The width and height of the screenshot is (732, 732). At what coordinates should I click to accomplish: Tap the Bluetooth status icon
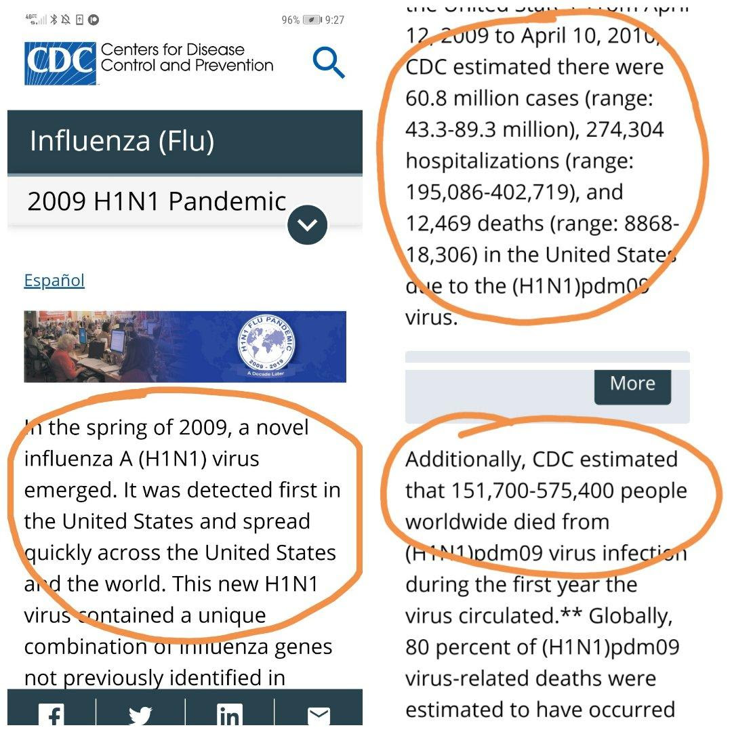point(54,20)
